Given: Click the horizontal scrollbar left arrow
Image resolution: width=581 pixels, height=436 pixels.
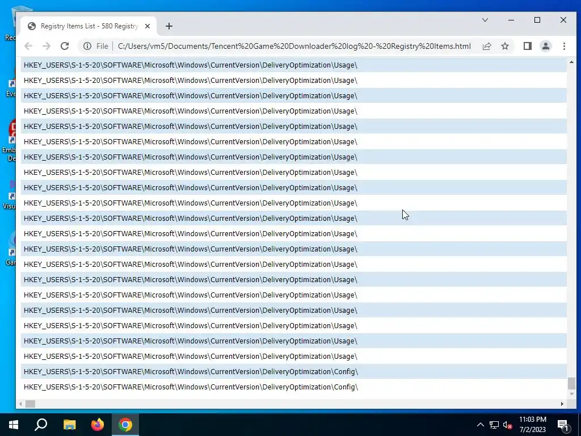Looking at the screenshot, I should pyautogui.click(x=21, y=404).
